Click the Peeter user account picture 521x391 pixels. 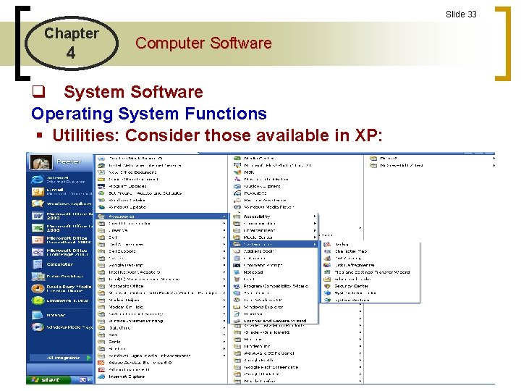click(x=41, y=163)
